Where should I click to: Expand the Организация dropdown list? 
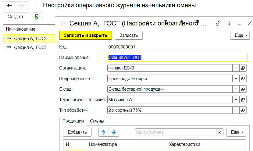point(236,68)
